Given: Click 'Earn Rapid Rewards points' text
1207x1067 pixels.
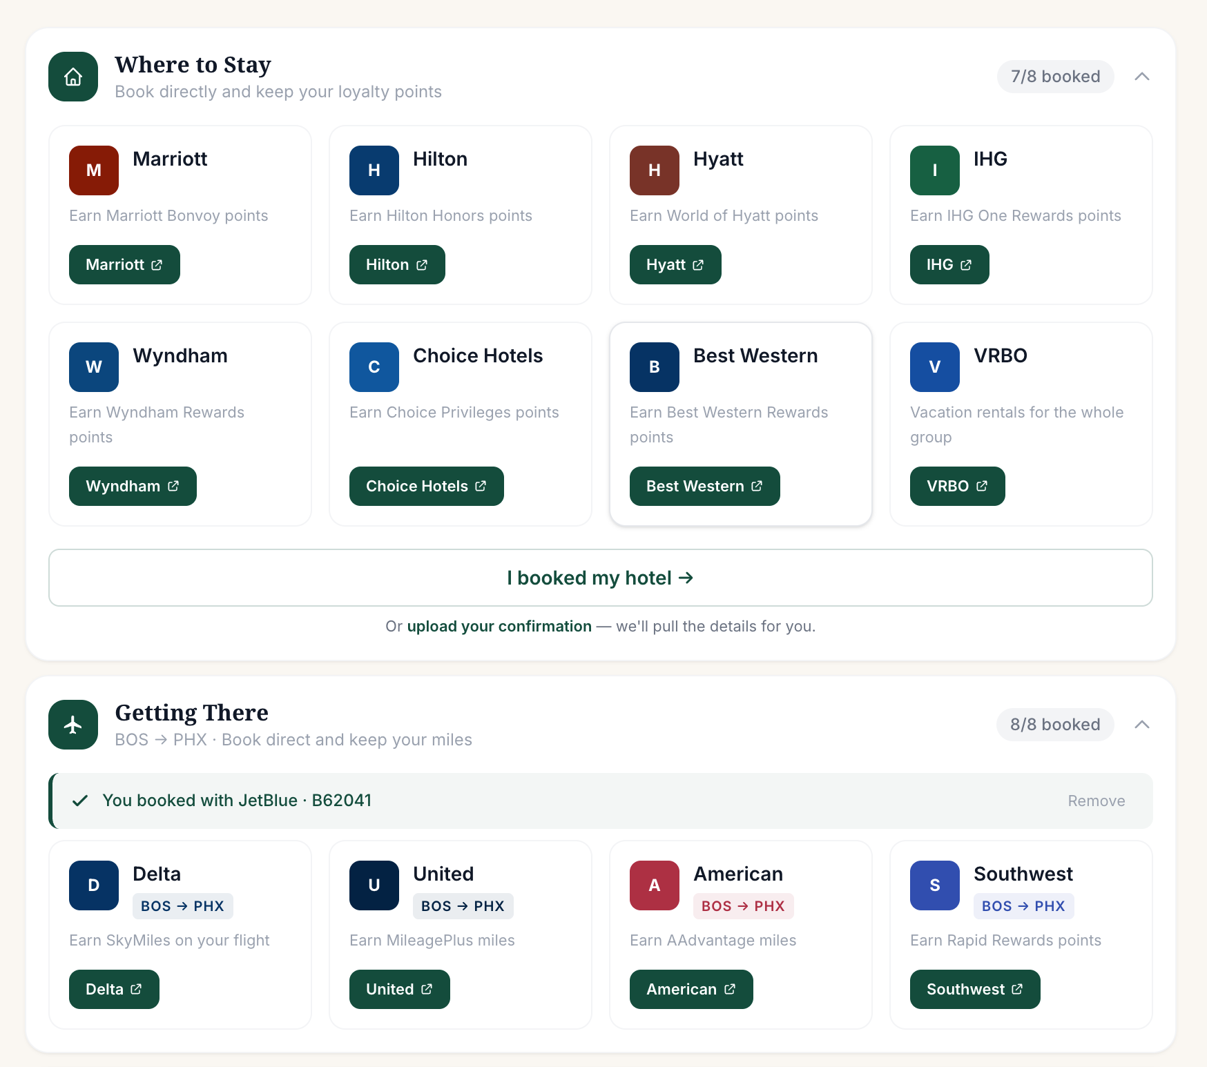Looking at the screenshot, I should point(1006,941).
